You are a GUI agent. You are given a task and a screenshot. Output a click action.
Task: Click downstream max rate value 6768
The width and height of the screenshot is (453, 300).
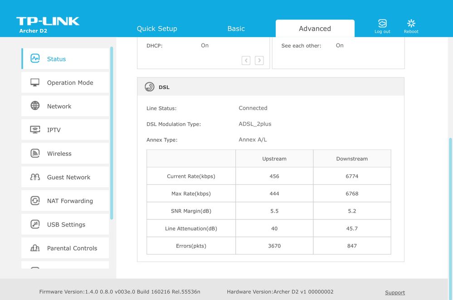(x=352, y=194)
